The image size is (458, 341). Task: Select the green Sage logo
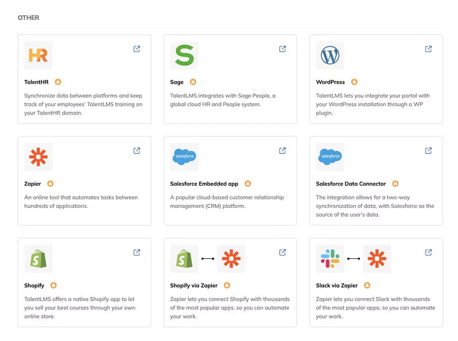[184, 55]
